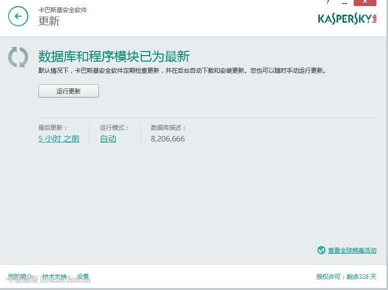388x290 pixels.
Task: Click the description text starting 默认情况下
Action: tap(182, 71)
